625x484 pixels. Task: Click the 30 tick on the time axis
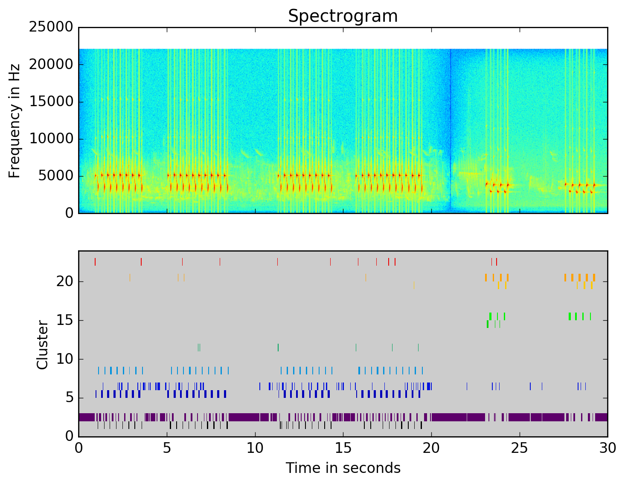tap(607, 448)
